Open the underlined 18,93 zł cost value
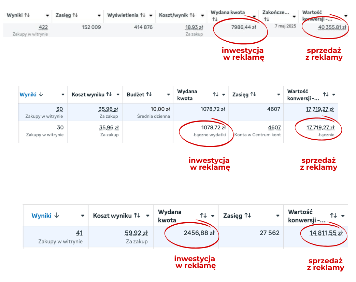Image resolution: width=356 pixels, height=282 pixels. point(194,27)
